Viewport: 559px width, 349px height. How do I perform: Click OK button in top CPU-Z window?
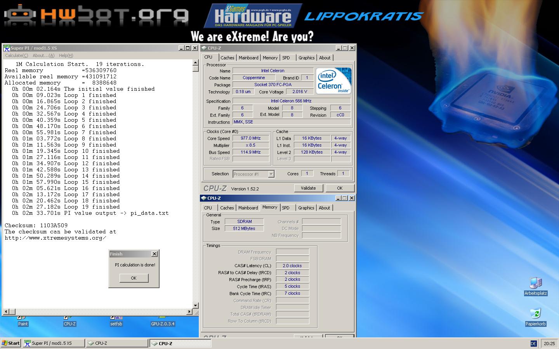point(340,188)
